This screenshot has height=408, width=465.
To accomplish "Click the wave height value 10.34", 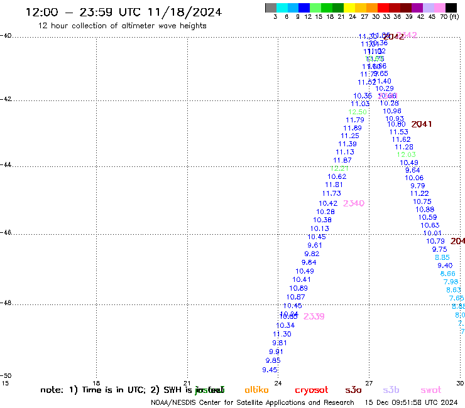I will click(x=285, y=325).
